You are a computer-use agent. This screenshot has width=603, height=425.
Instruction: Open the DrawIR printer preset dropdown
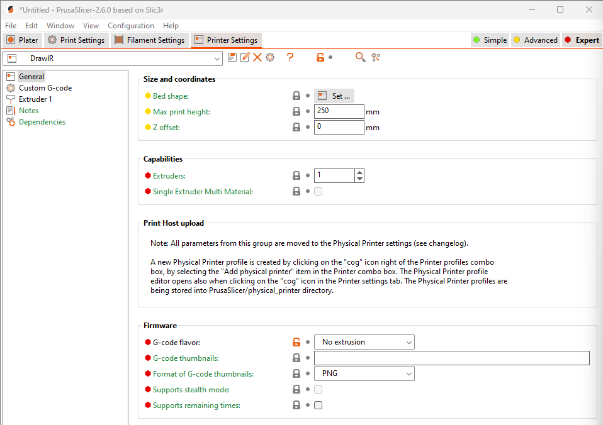(217, 58)
